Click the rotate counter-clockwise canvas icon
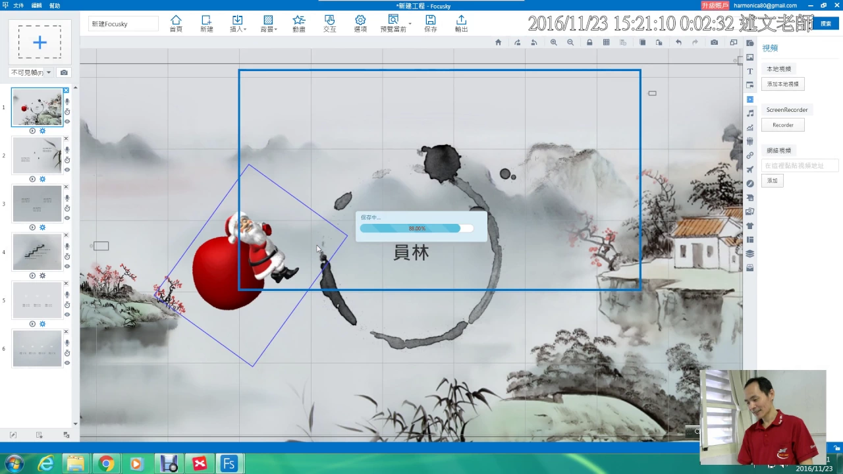The height and width of the screenshot is (474, 843). click(x=534, y=42)
